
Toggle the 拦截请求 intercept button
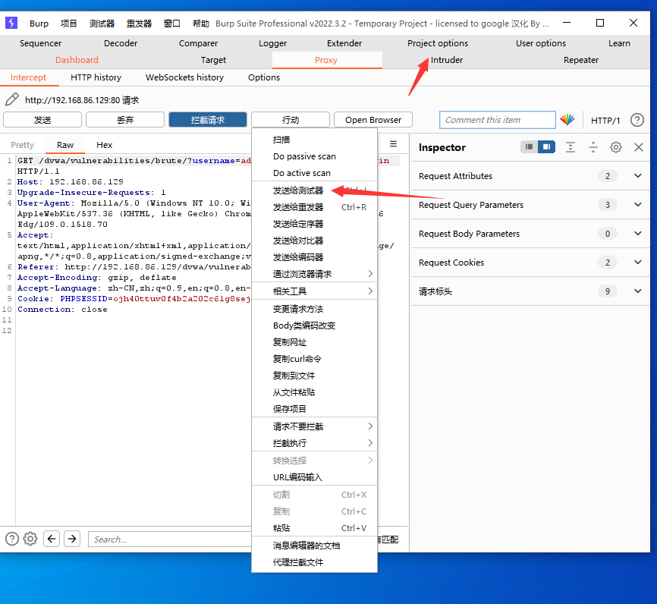[x=208, y=120]
